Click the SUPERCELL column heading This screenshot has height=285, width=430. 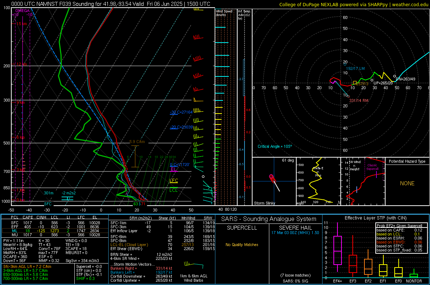(242, 228)
